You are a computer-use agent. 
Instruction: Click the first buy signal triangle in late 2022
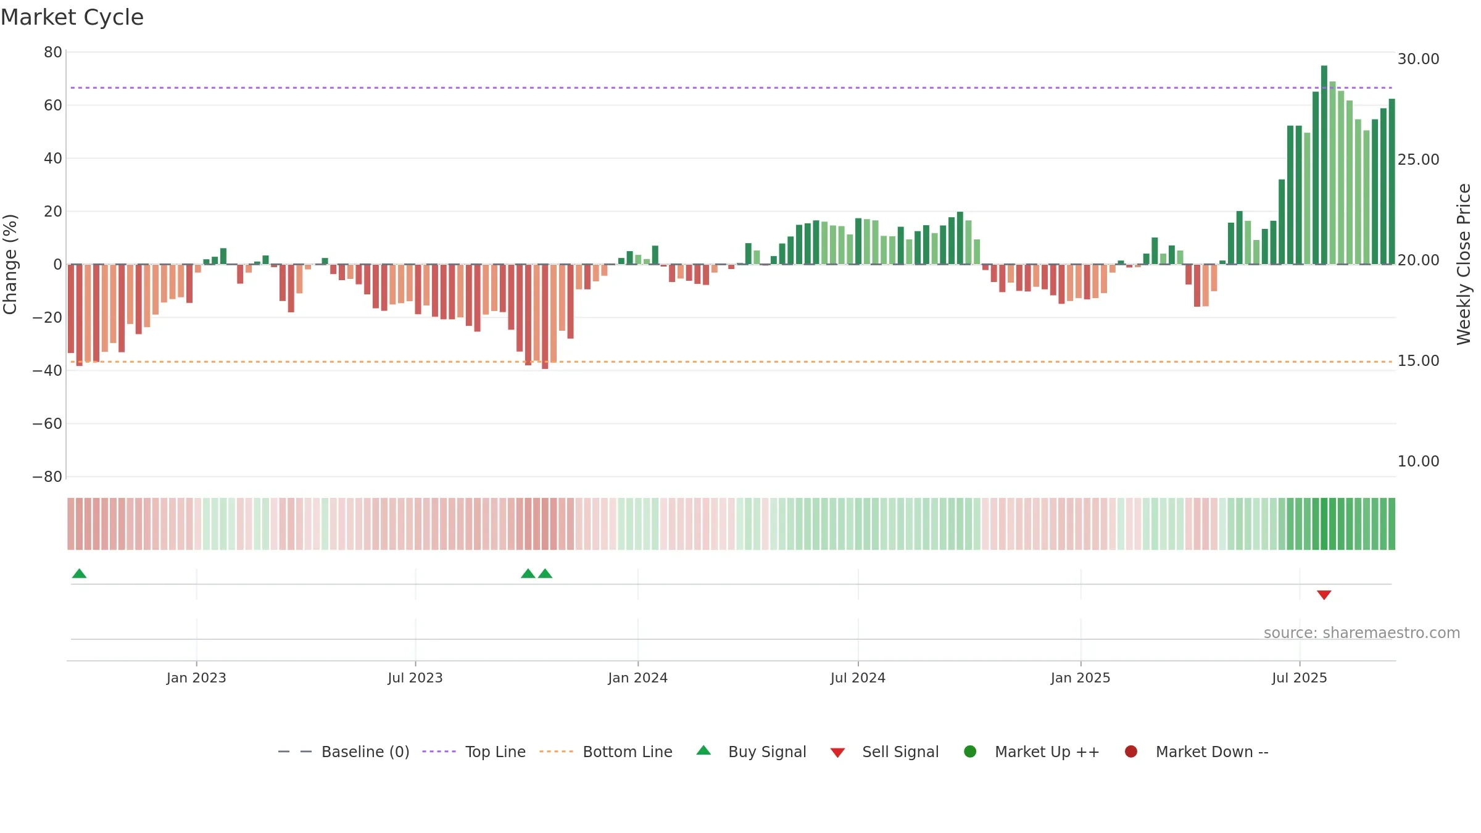[x=79, y=574]
